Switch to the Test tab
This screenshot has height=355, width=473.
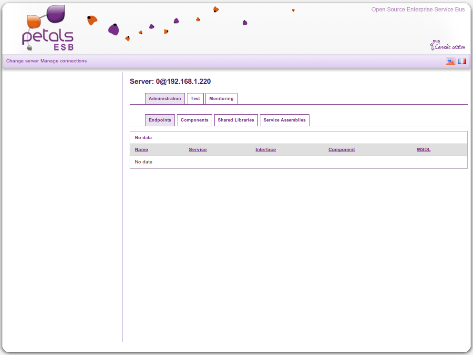point(195,99)
